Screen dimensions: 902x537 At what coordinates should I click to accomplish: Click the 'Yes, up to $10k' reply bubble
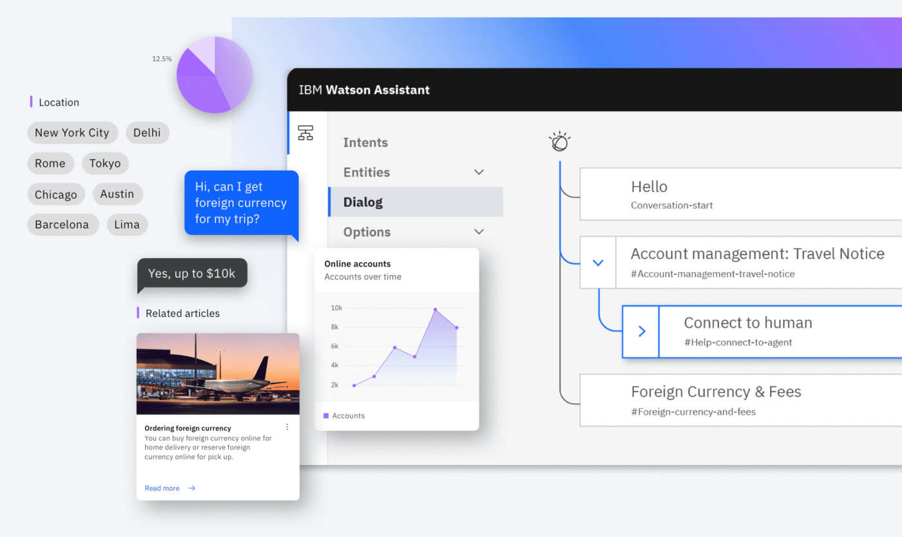tap(192, 274)
